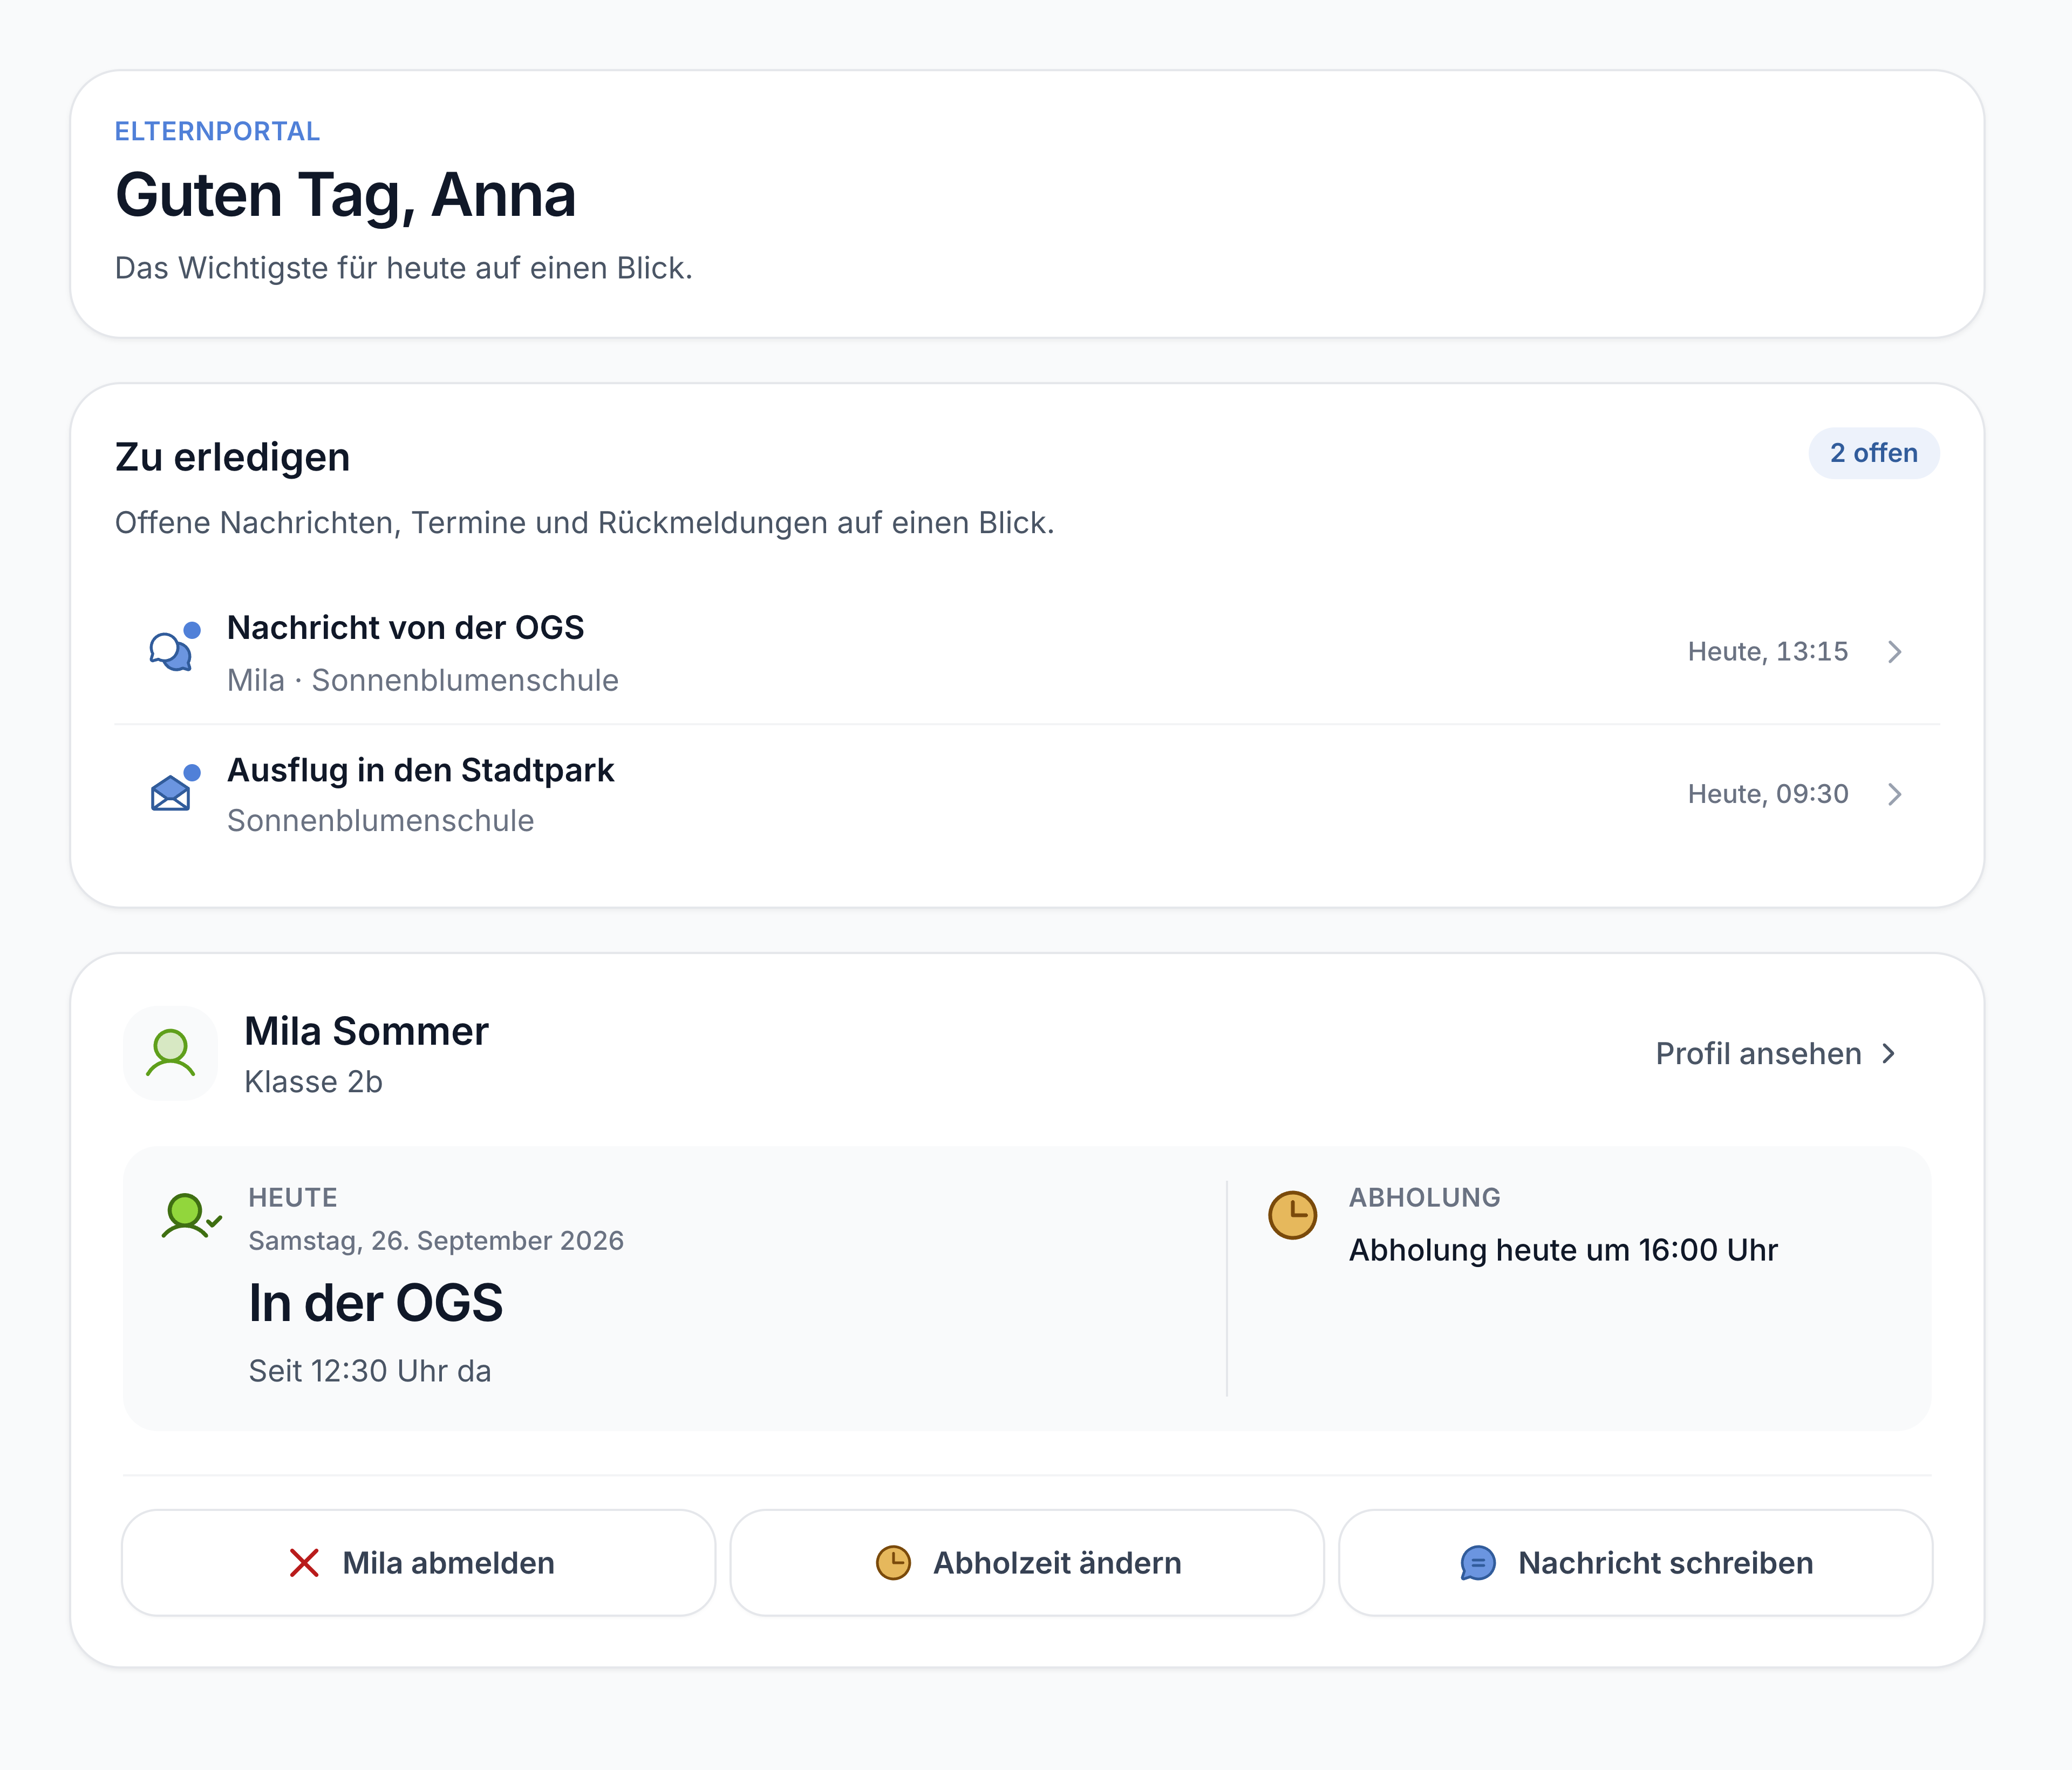Click 'In der OGS' status text

375,1303
